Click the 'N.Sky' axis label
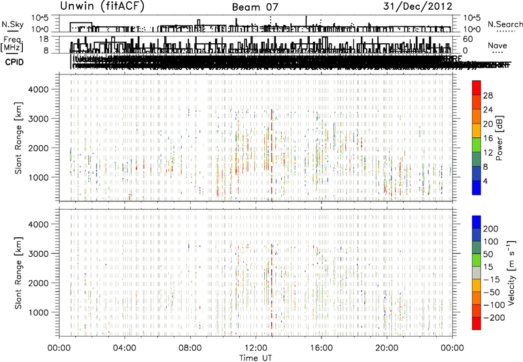The height and width of the screenshot is (362, 523). pyautogui.click(x=12, y=24)
